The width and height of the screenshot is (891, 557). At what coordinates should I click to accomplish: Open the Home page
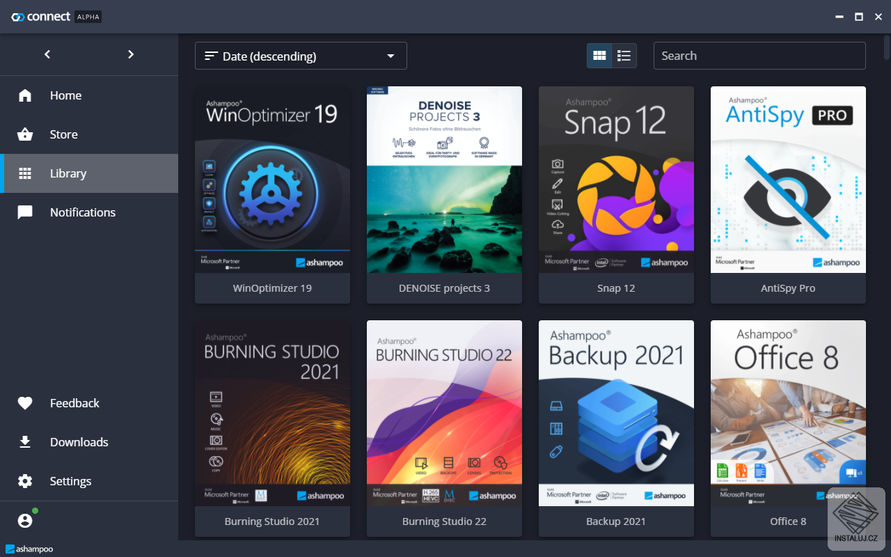point(89,95)
